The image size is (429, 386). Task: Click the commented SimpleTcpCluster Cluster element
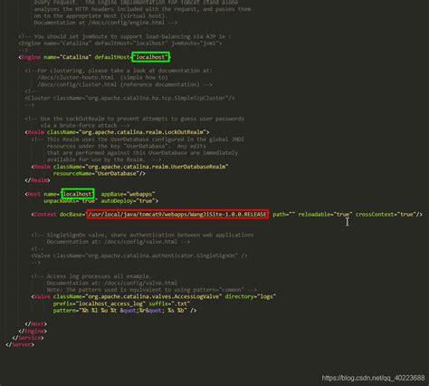point(129,98)
